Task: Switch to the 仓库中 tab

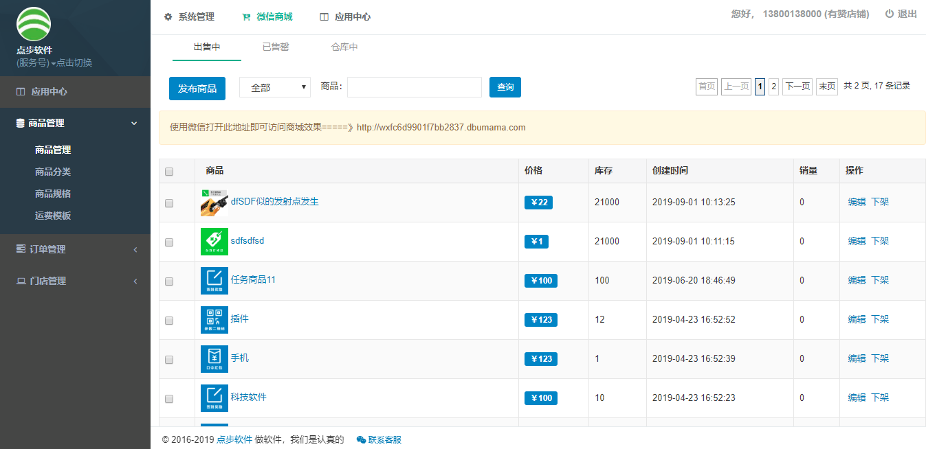Action: click(x=344, y=47)
